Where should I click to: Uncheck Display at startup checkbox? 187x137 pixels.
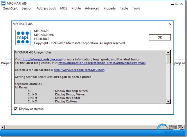[16, 109]
